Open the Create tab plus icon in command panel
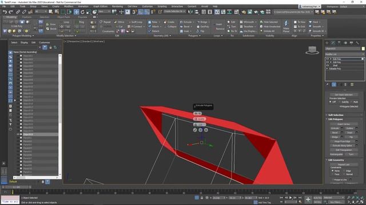Viewport: 366px width, 205px height. pyautogui.click(x=327, y=43)
